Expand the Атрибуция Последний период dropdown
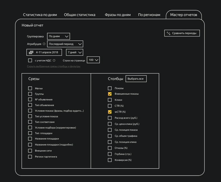The height and width of the screenshot is (182, 221). coord(65,44)
